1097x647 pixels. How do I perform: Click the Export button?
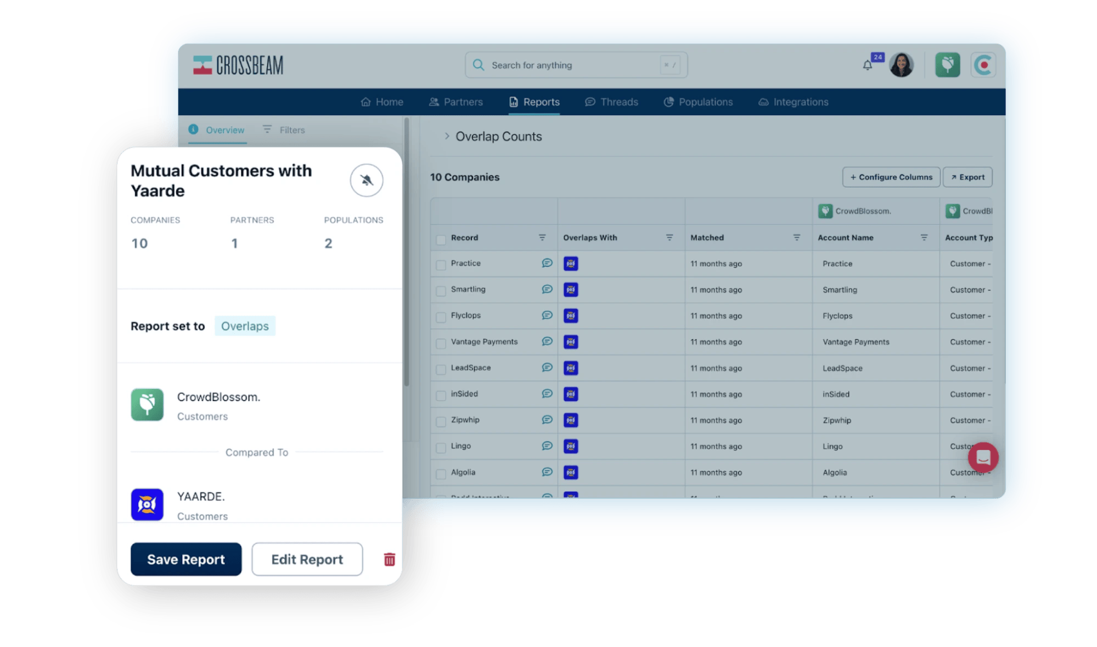pos(967,177)
